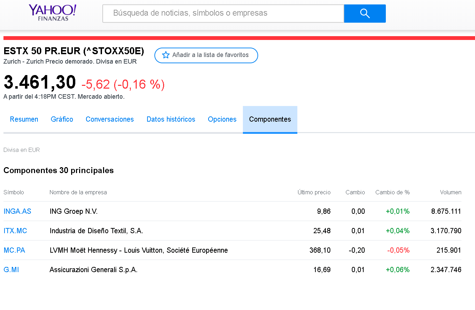Viewport: 475px width, 310px height.
Task: Focus the news and symbols search field
Action: pos(223,14)
